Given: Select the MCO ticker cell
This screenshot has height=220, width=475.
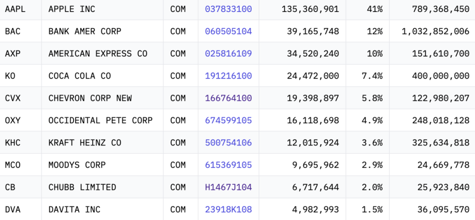Looking at the screenshot, I should [21, 165].
